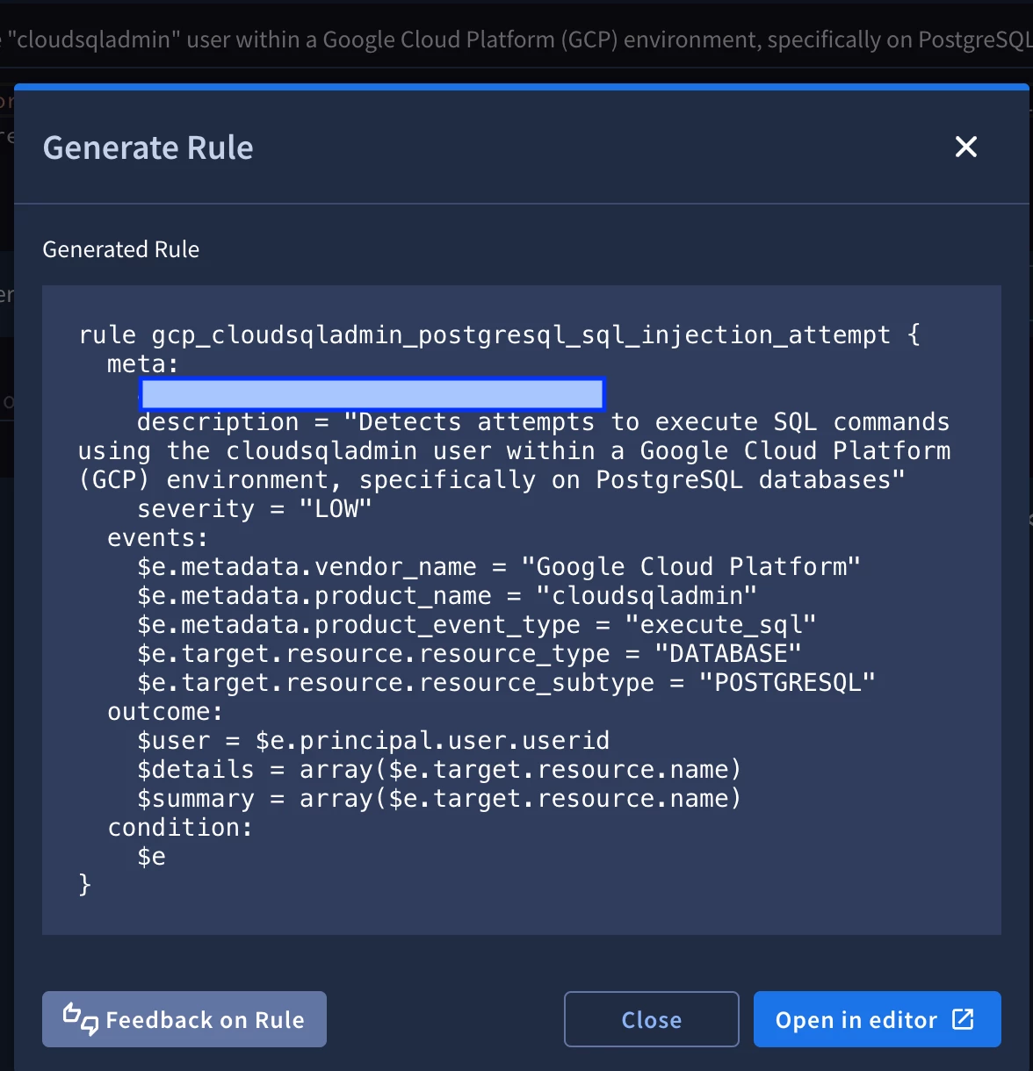Click the rule name gcp_cloudsqladmin_postgresql_sql_injection_attempt

pos(521,335)
